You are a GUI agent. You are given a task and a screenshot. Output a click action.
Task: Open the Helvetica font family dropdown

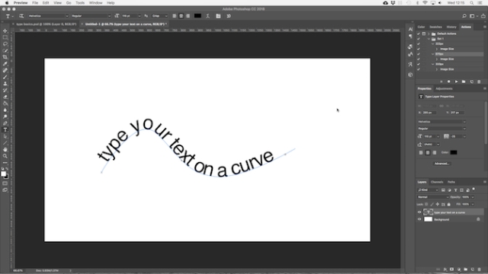pyautogui.click(x=48, y=16)
